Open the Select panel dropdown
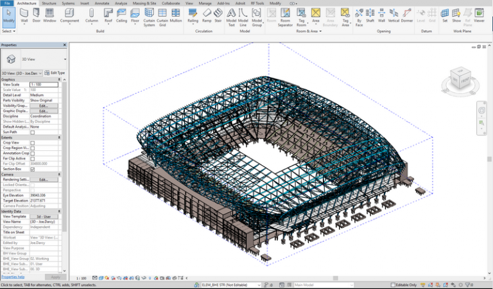This screenshot has width=493, height=289. [8, 31]
